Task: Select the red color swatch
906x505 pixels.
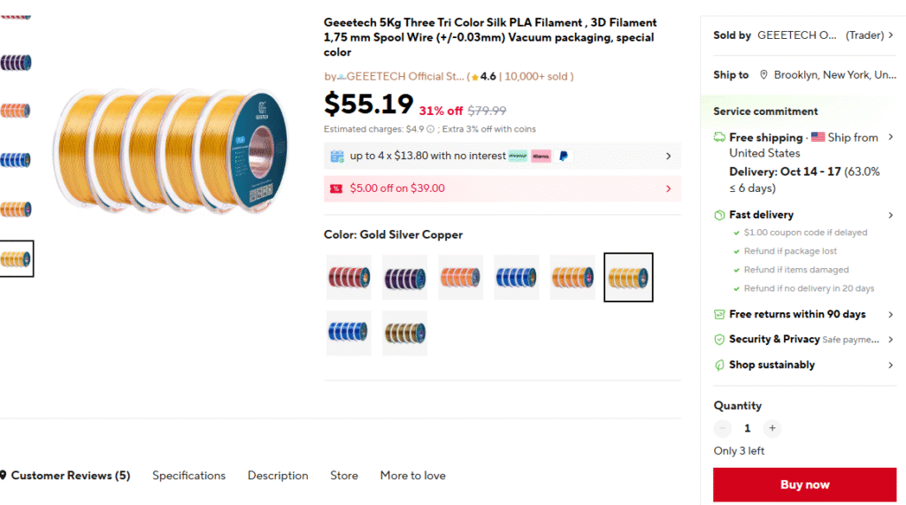Action: (349, 277)
